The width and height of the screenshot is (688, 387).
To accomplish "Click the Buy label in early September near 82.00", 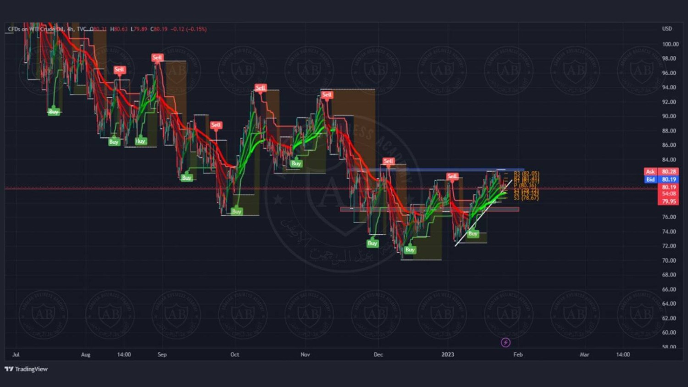I will [x=186, y=177].
